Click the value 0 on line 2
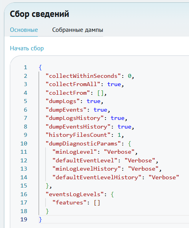 coord(130,76)
